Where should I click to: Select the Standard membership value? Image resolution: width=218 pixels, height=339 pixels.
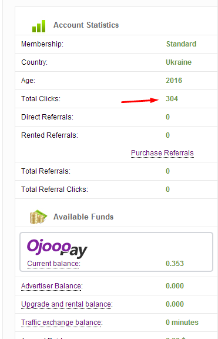(x=181, y=44)
